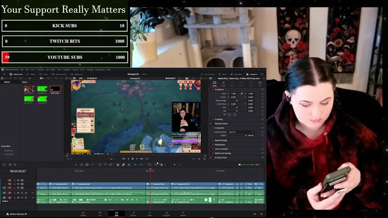Toggle the Lens Correction enable switch
Image resolution: width=388 pixels, height=218 pixels.
[212, 149]
